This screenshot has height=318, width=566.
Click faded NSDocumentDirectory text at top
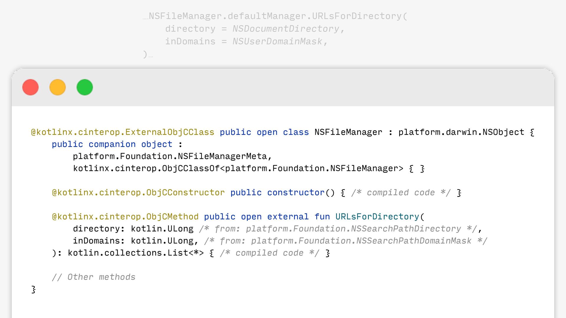[286, 29]
